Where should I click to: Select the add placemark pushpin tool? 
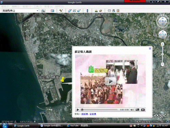pos(61,11)
